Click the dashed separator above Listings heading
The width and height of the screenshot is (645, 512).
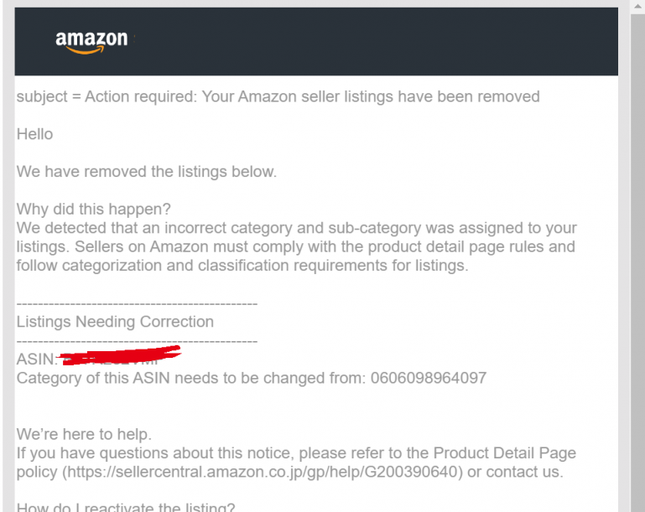pyautogui.click(x=137, y=304)
